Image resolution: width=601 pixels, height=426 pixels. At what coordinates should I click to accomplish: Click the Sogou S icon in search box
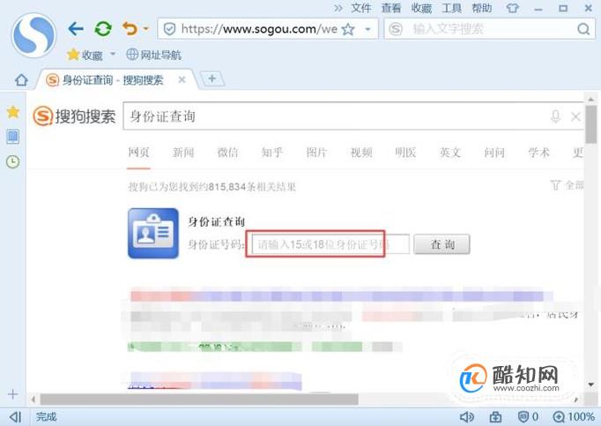click(x=396, y=29)
